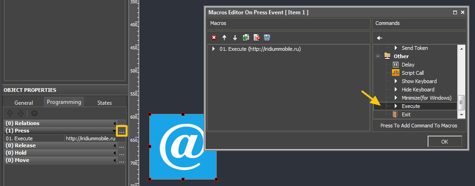Expand the (0) Release event section
The height and width of the screenshot is (186, 475).
point(115,145)
